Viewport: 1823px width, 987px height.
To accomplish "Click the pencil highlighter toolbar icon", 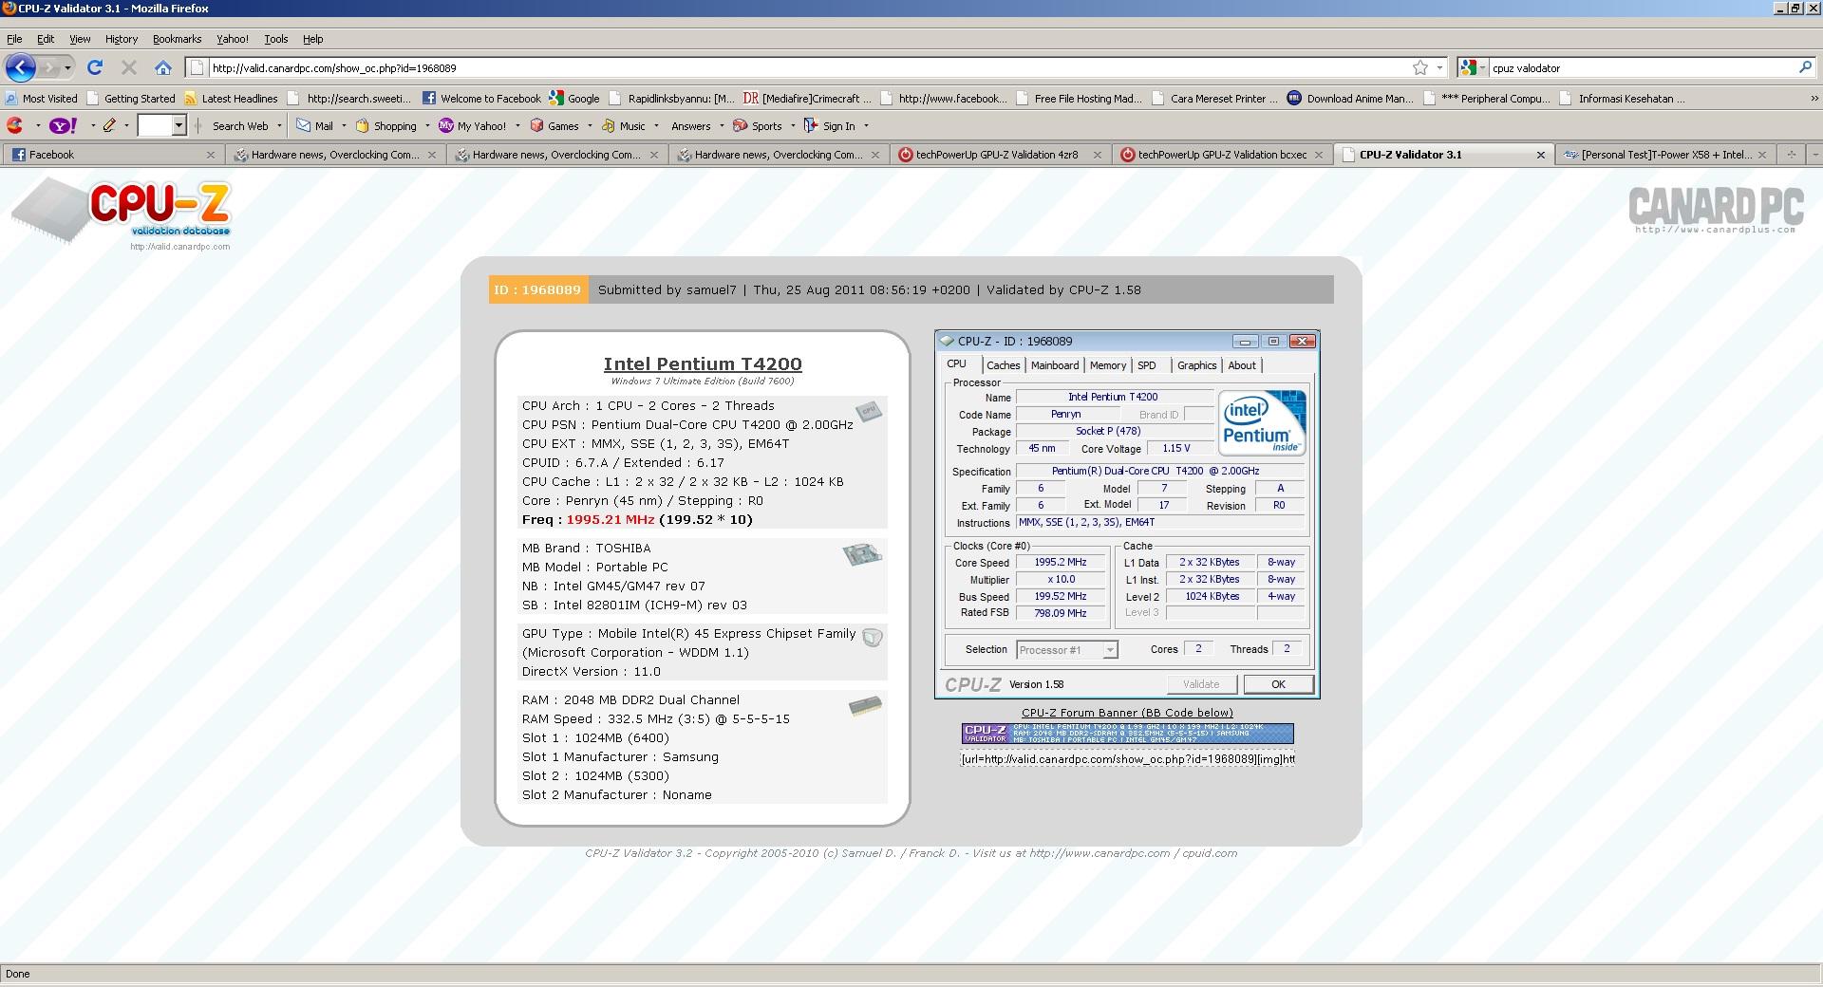I will (109, 125).
